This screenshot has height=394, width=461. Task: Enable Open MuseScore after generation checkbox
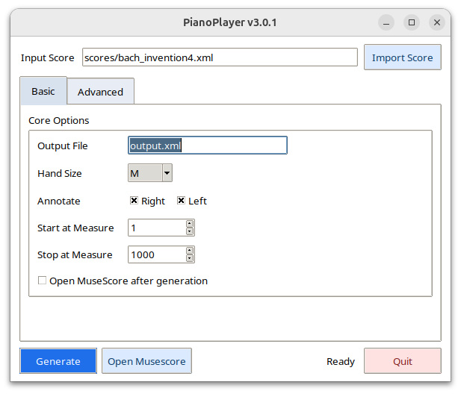(x=42, y=281)
